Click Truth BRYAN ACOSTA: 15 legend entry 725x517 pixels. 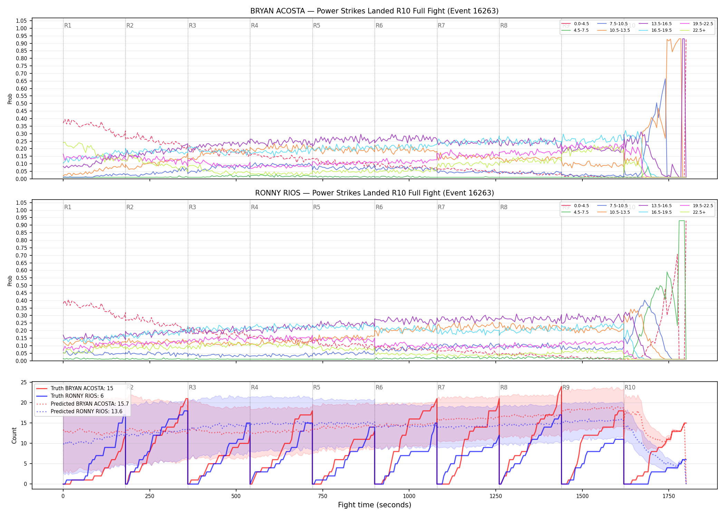coord(75,388)
